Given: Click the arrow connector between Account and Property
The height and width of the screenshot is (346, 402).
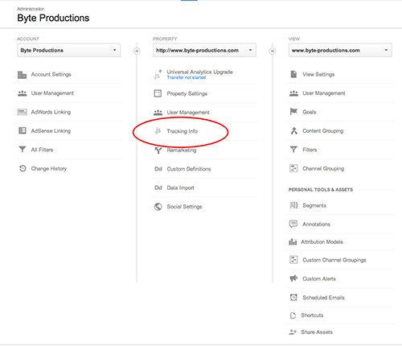Looking at the screenshot, I should (137, 51).
